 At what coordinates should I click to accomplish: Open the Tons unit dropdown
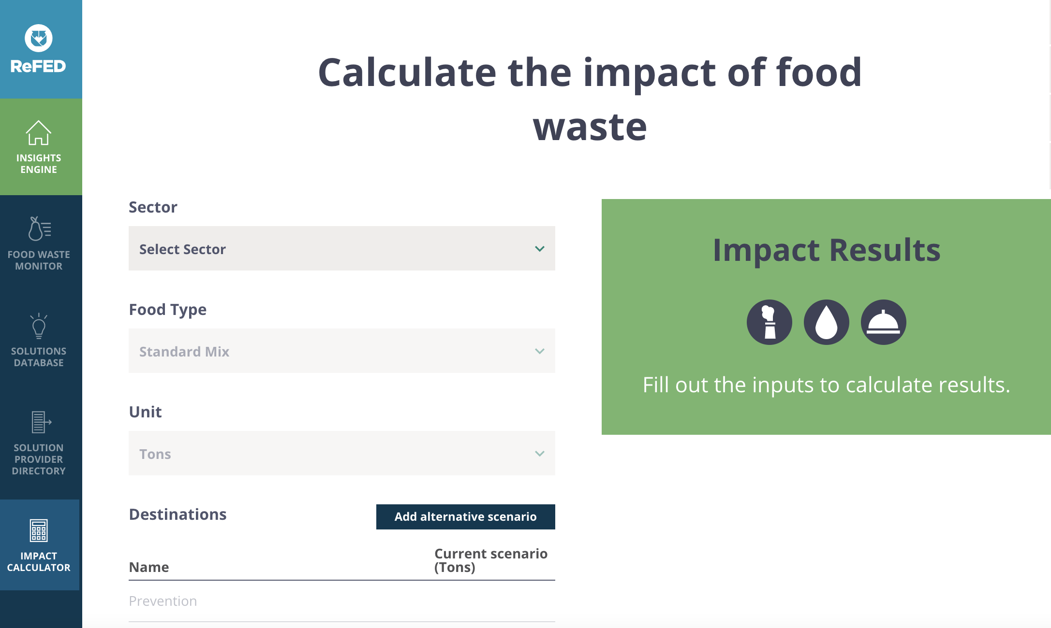click(341, 453)
